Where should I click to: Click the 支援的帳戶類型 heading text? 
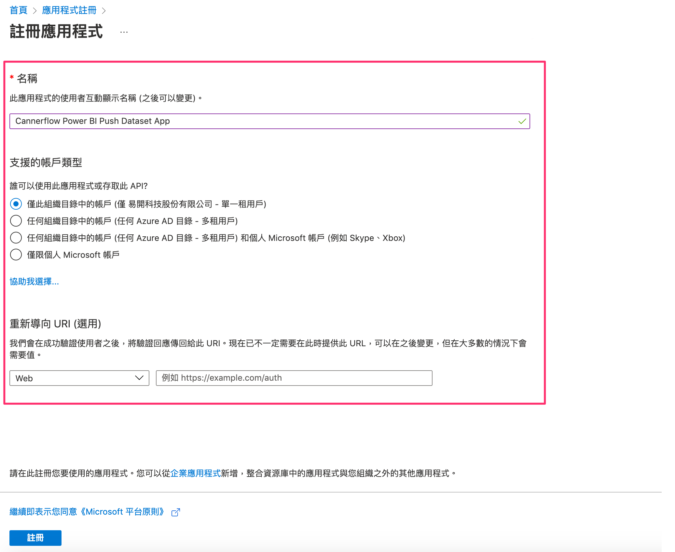coord(46,163)
